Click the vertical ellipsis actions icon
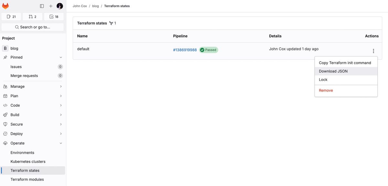This screenshot has height=186, width=388. pyautogui.click(x=373, y=51)
